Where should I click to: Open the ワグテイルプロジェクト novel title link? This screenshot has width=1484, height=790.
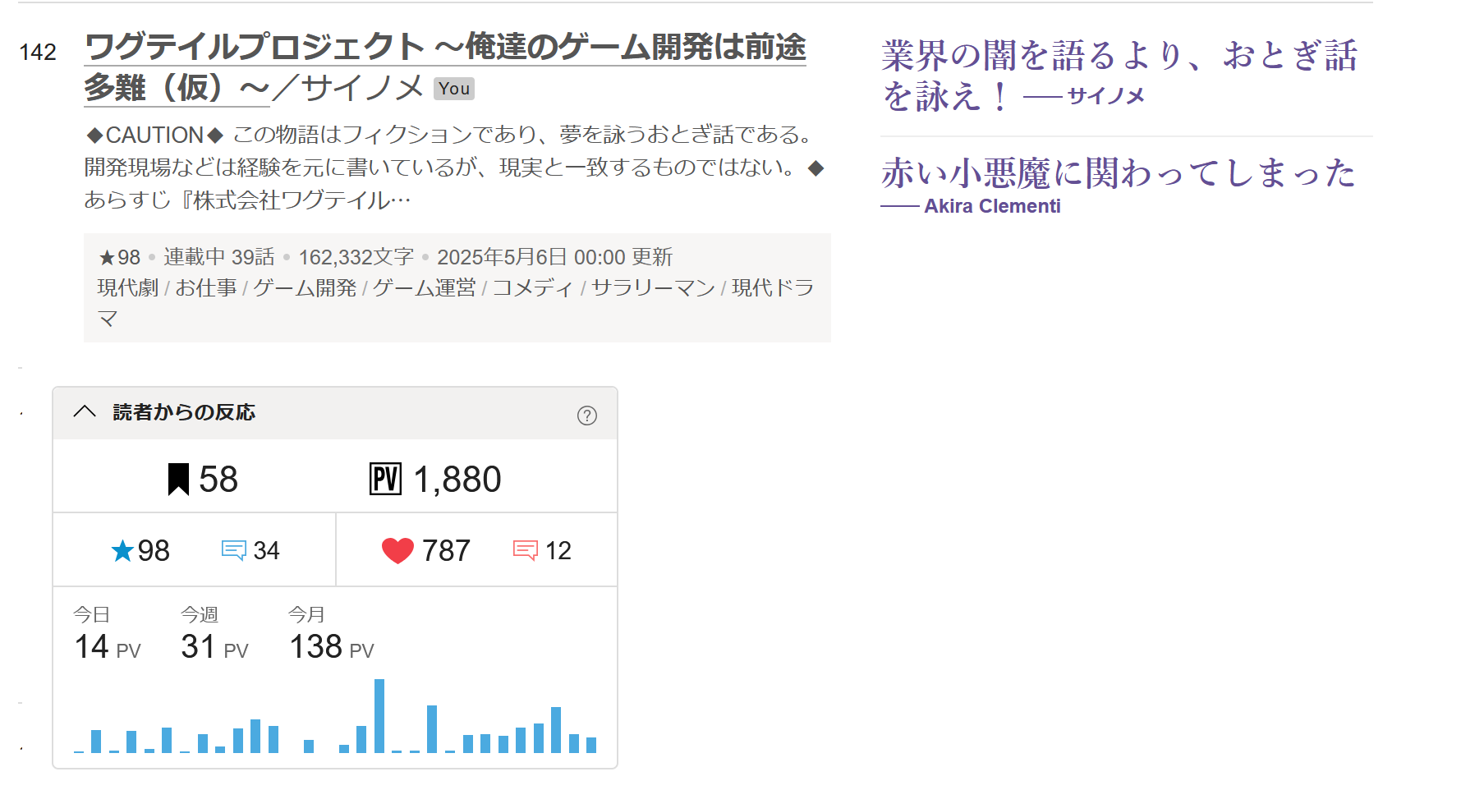pos(444,48)
